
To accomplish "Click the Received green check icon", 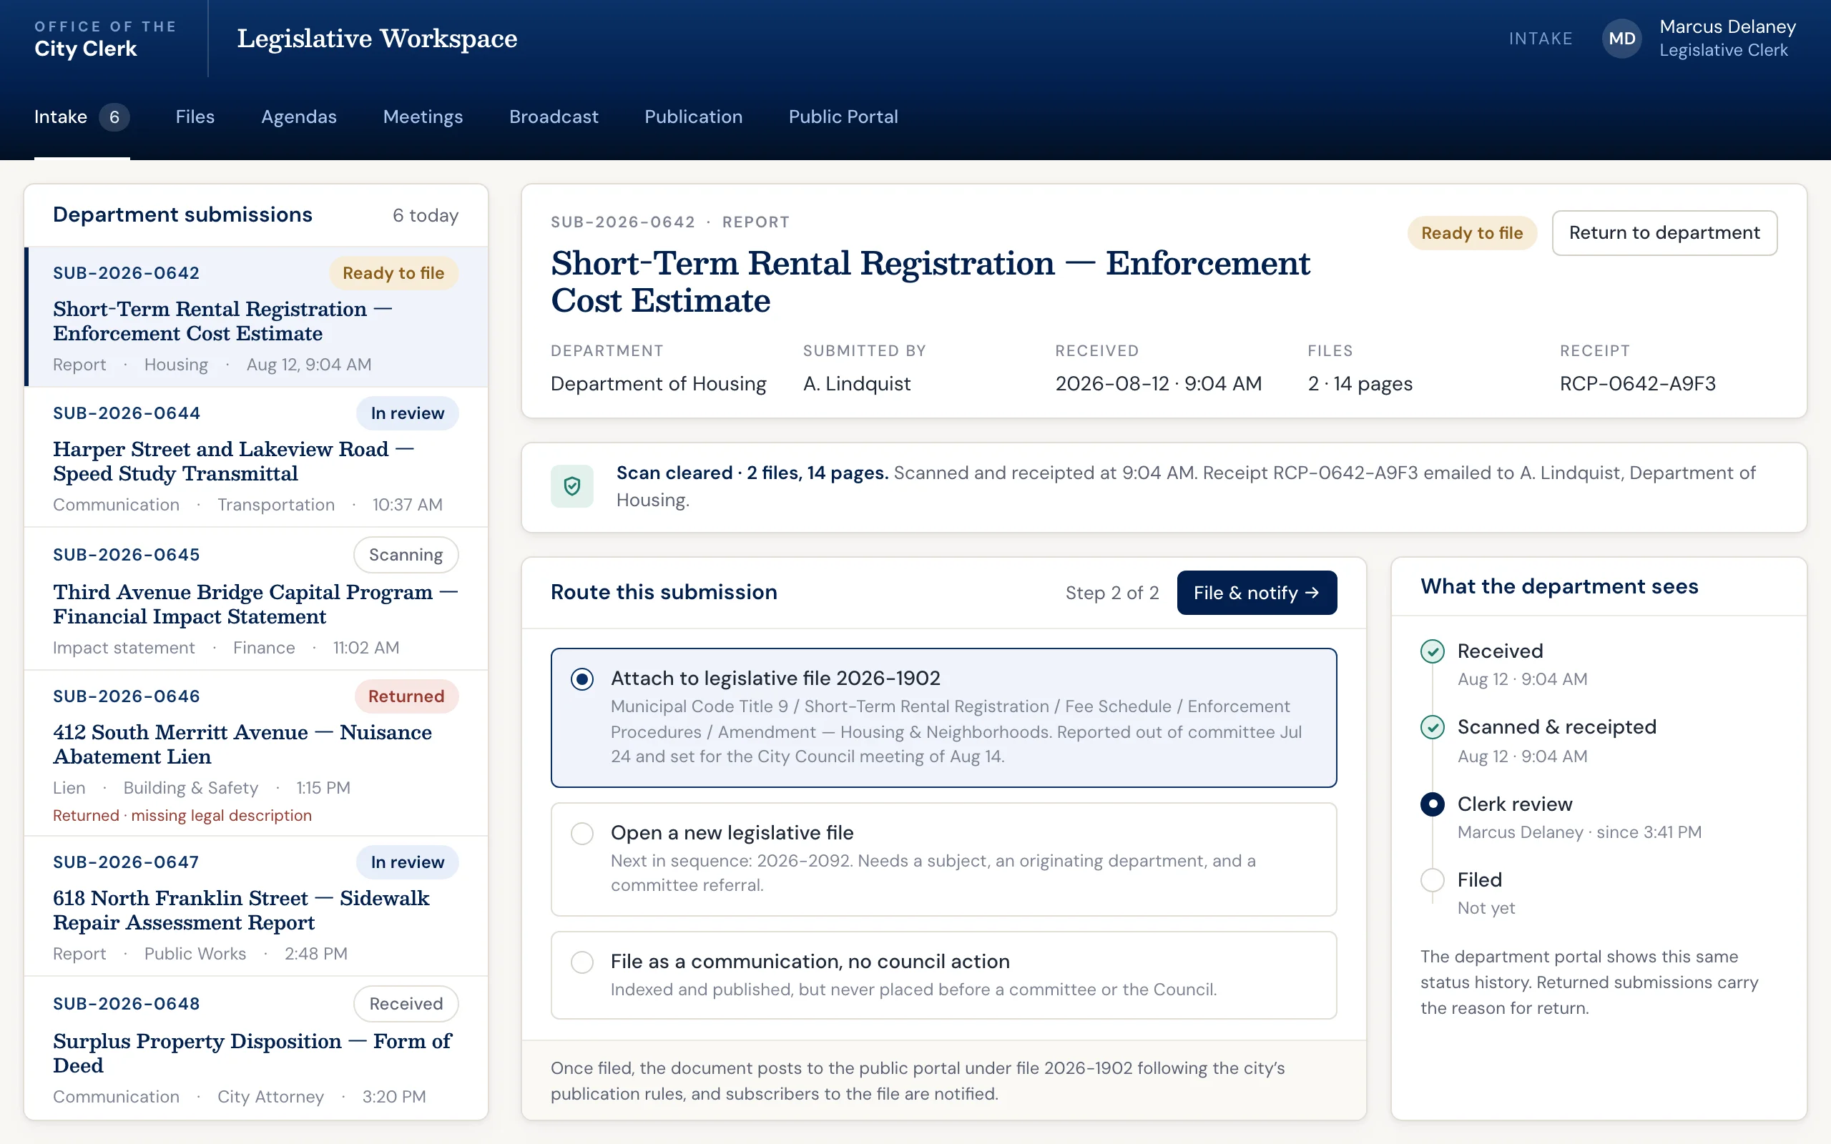I will click(1433, 651).
